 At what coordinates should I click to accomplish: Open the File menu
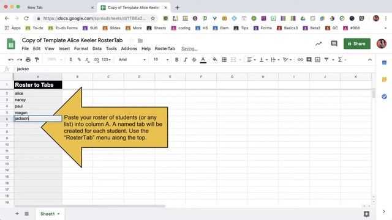coord(25,49)
